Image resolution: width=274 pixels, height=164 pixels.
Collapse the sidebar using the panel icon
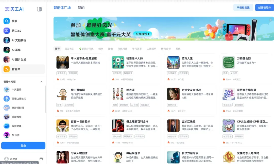39,9
